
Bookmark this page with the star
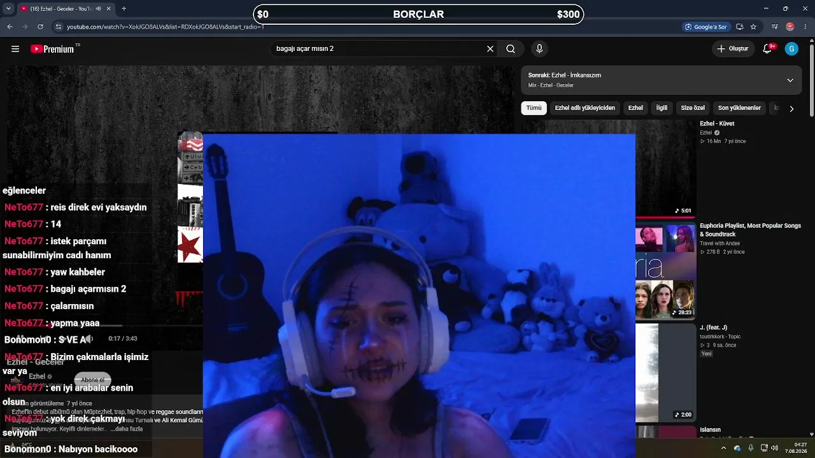tap(753, 27)
